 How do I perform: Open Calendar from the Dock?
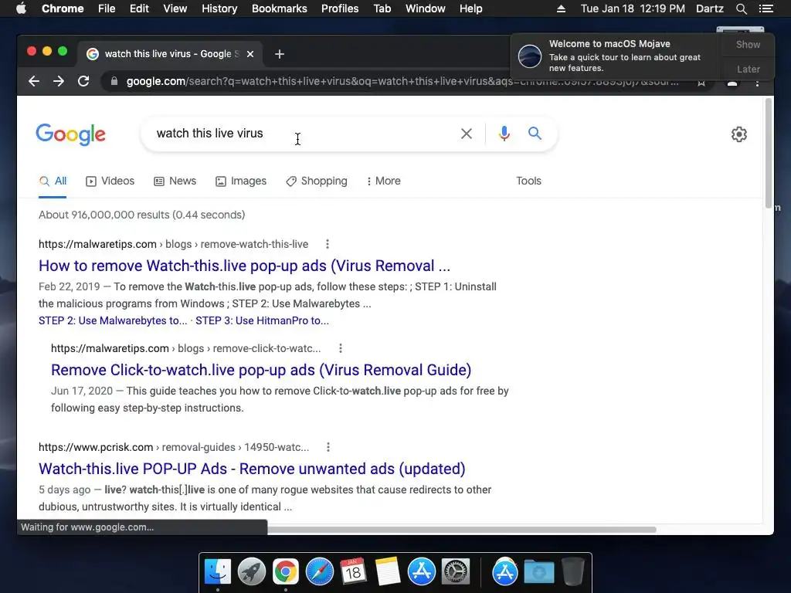pos(353,572)
